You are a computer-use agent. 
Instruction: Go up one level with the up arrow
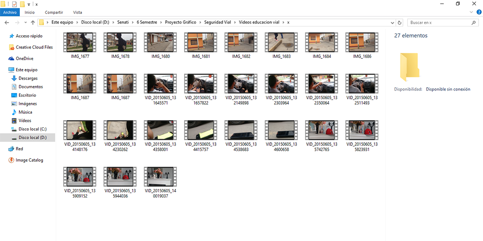[33, 23]
